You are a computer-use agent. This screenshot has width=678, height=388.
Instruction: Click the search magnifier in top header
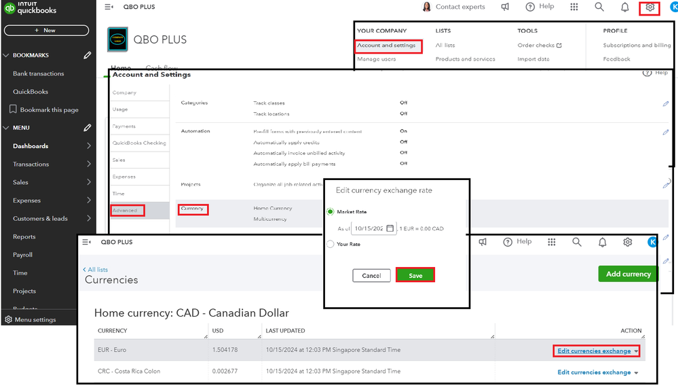599,7
